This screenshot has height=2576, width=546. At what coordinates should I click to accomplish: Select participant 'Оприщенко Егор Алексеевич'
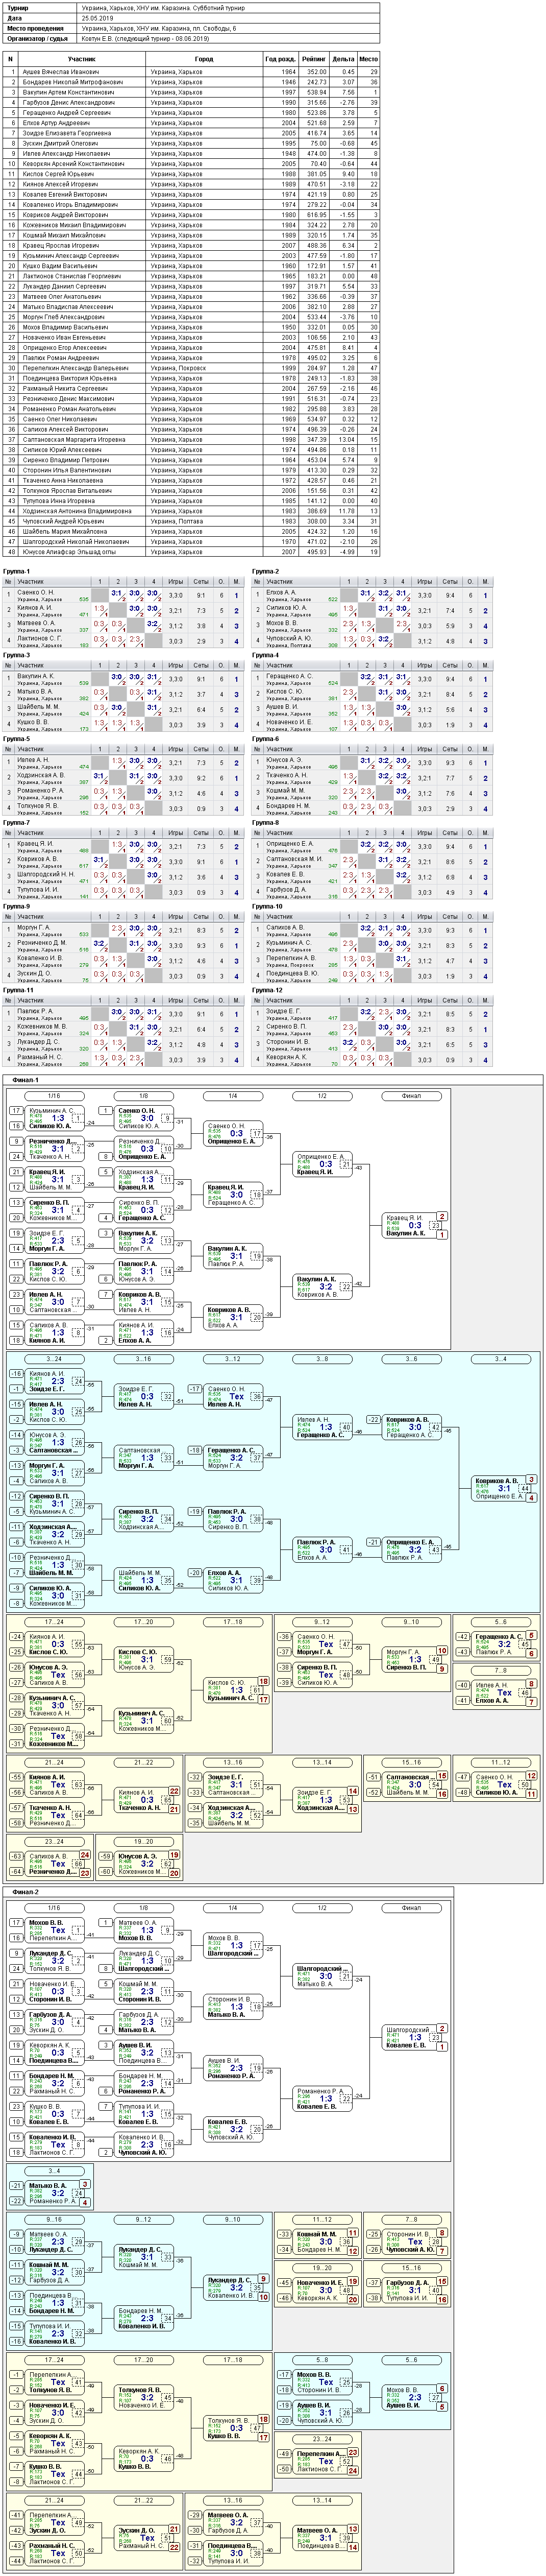pos(64,348)
